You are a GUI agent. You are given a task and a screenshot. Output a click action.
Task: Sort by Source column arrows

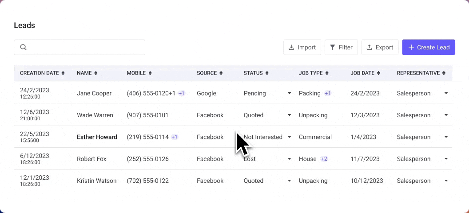pyautogui.click(x=221, y=73)
